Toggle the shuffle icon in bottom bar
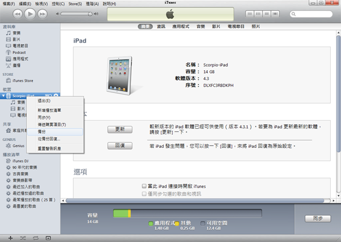 (x=23, y=238)
